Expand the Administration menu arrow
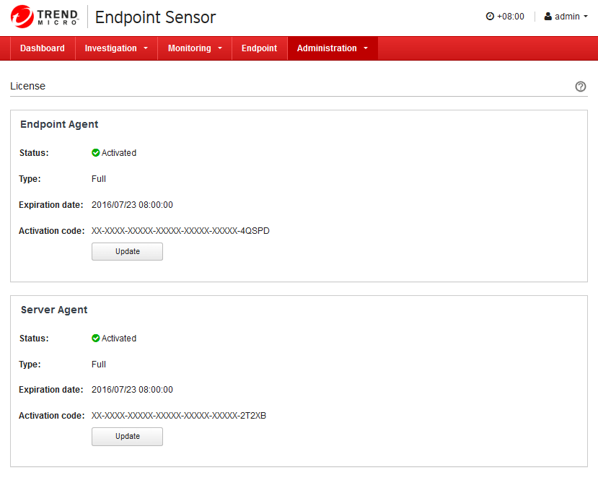The width and height of the screenshot is (598, 480). 366,48
